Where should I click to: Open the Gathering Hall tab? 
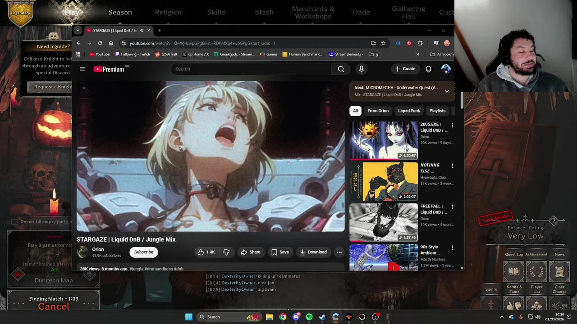pos(408,13)
